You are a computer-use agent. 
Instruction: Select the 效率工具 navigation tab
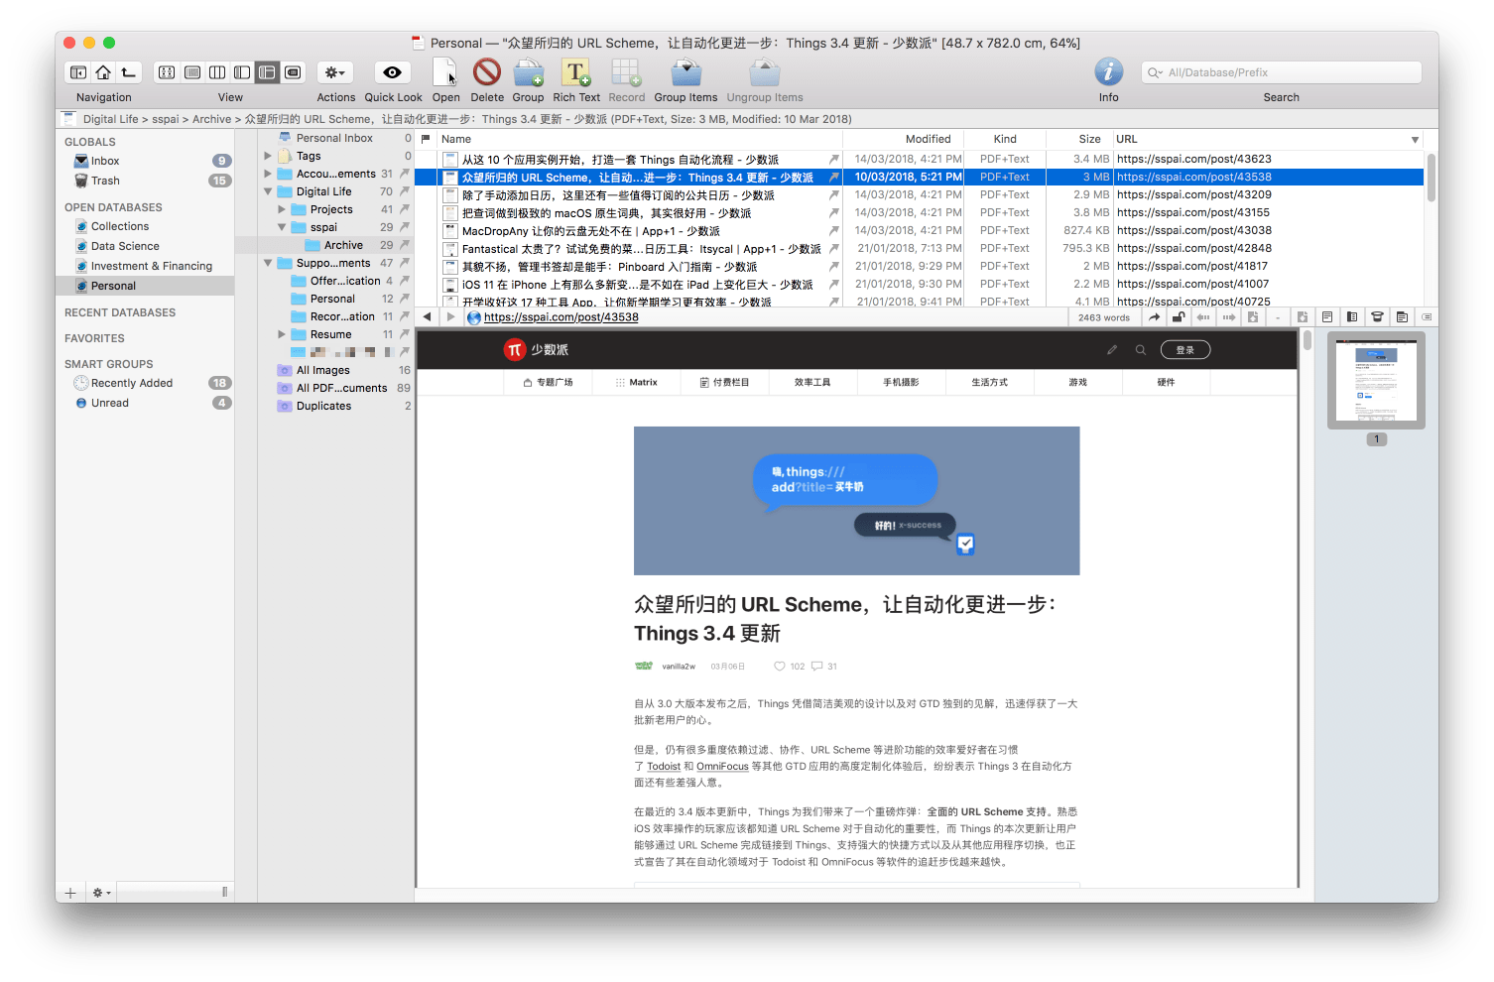point(812,382)
